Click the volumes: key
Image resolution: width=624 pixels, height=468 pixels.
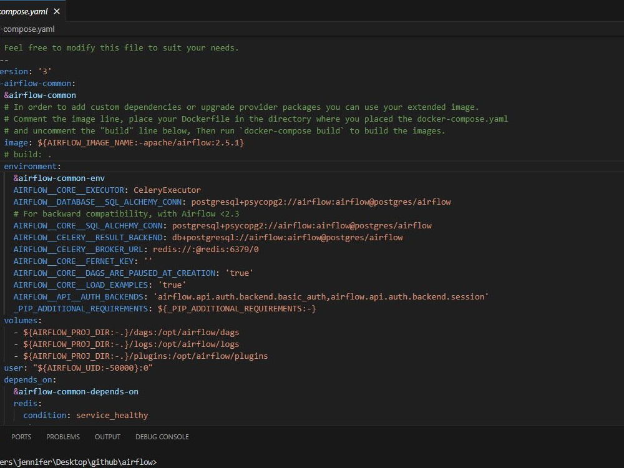pos(22,320)
